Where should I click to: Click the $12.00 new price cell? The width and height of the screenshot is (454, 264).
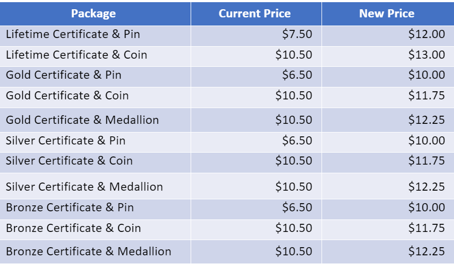pyautogui.click(x=426, y=34)
